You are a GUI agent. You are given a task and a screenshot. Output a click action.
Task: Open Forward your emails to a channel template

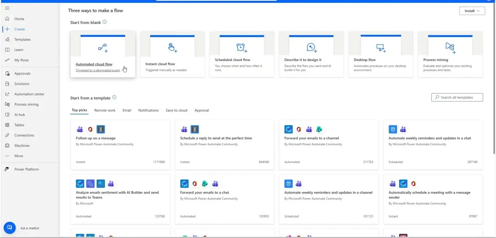pyautogui.click(x=329, y=145)
